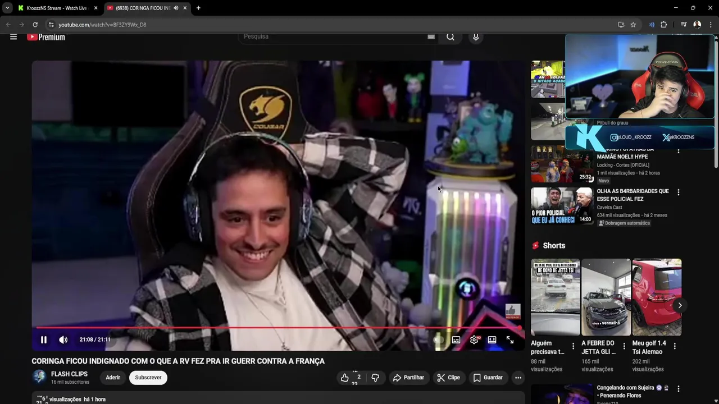The height and width of the screenshot is (404, 719).
Task: Mute the video with the speaker icon
Action: 63,339
